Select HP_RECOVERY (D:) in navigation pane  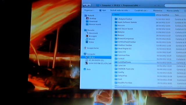pos(96,60)
